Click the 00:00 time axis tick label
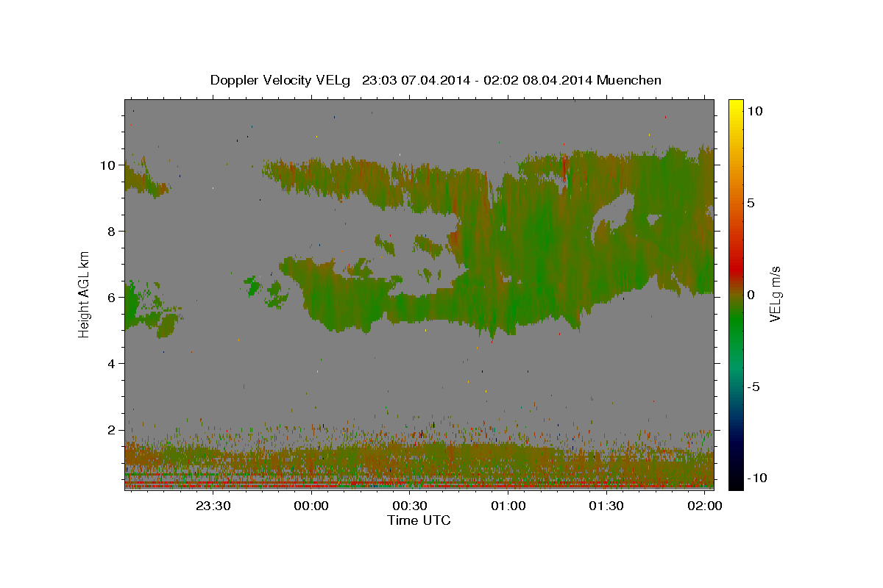The image size is (883, 588). click(x=311, y=506)
